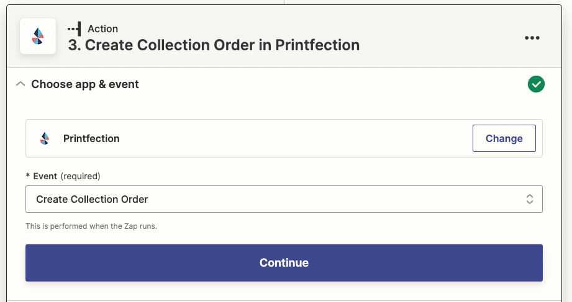Image resolution: width=572 pixels, height=302 pixels.
Task: Click the Continue button
Action: click(x=284, y=263)
